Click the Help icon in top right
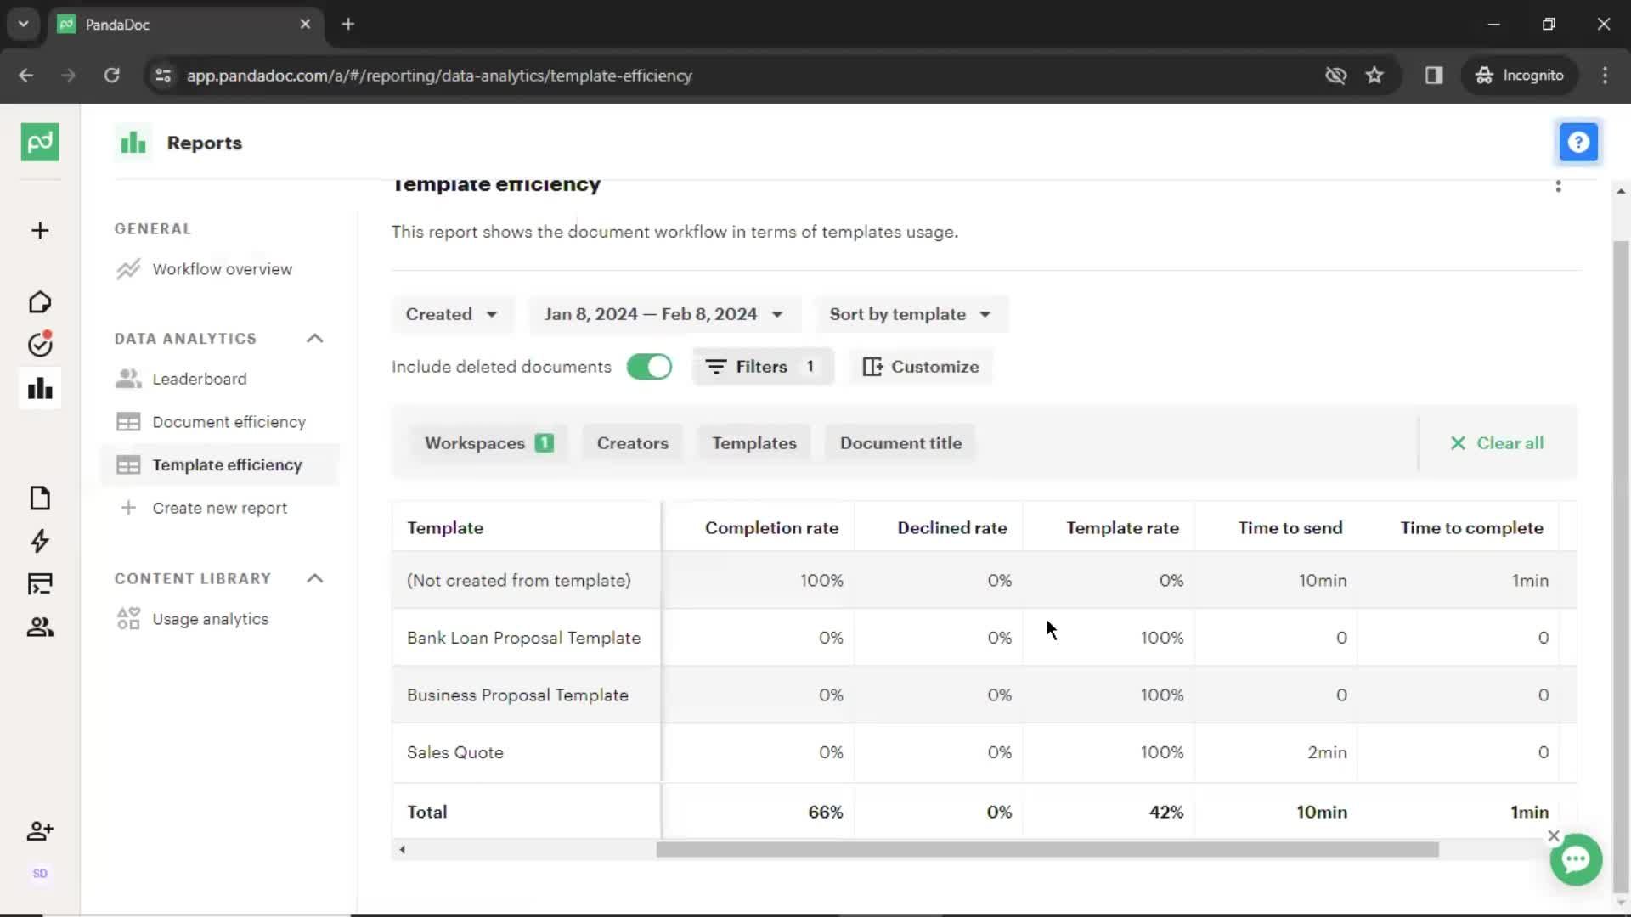1631x917 pixels. coord(1579,142)
